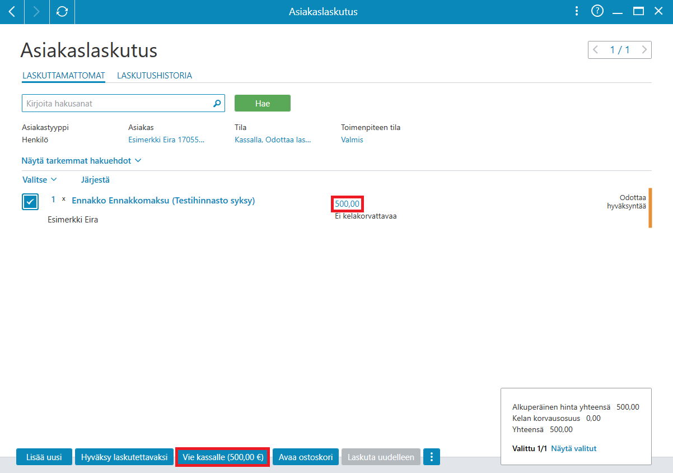
Task: Click the Laskuta uudelleen button
Action: point(381,457)
